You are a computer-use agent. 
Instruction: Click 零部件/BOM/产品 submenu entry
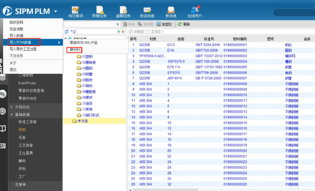click(83, 43)
